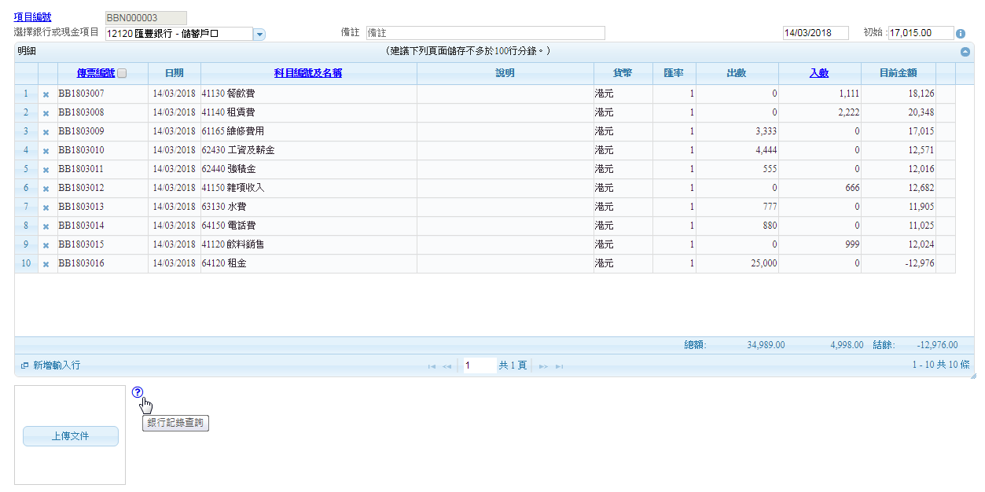Viewport: 985px width, 492px height.
Task: Click the page number input box
Action: pyautogui.click(x=479, y=365)
